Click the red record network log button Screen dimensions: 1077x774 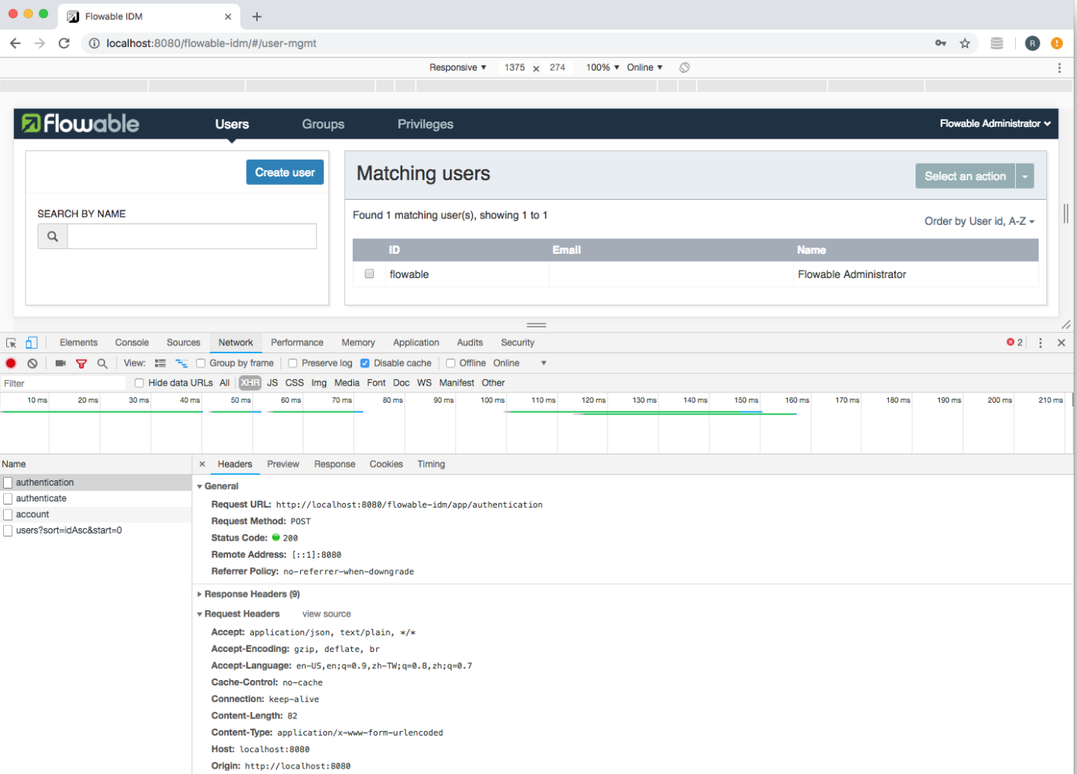9,363
